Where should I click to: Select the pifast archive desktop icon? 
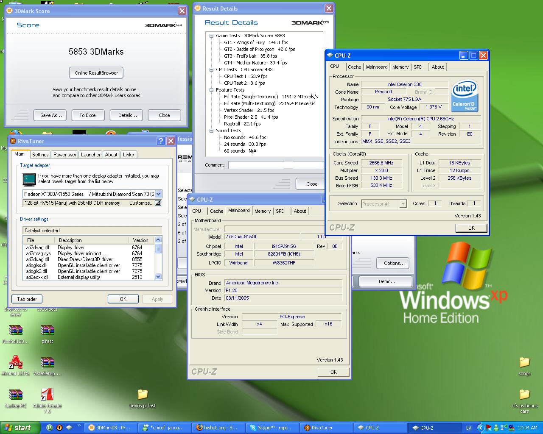tap(48, 334)
